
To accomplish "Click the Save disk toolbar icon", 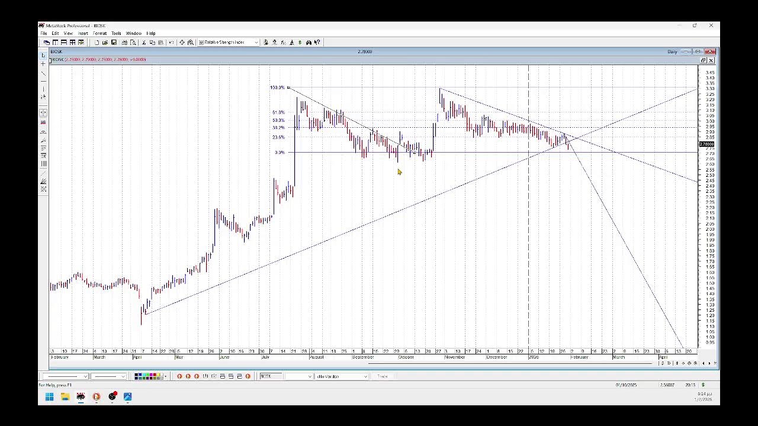I will [114, 43].
